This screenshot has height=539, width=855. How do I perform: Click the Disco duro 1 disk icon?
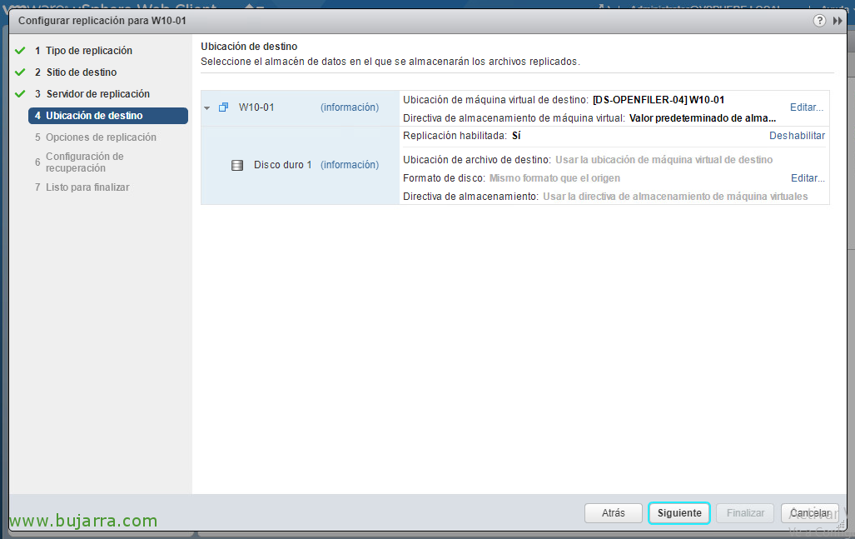point(237,165)
